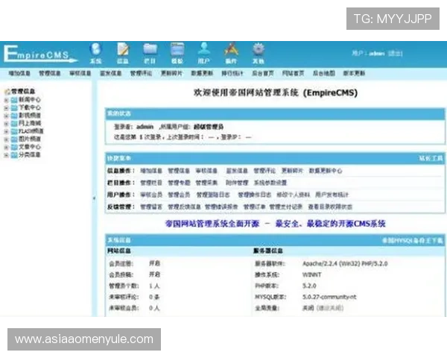Select 下载中心 label in the tree
Image resolution: width=447 pixels, height=358 pixels.
30,107
